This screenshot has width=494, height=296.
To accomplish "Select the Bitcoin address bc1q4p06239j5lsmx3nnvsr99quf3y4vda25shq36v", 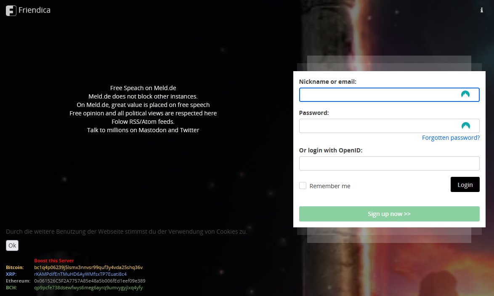I will point(88,267).
